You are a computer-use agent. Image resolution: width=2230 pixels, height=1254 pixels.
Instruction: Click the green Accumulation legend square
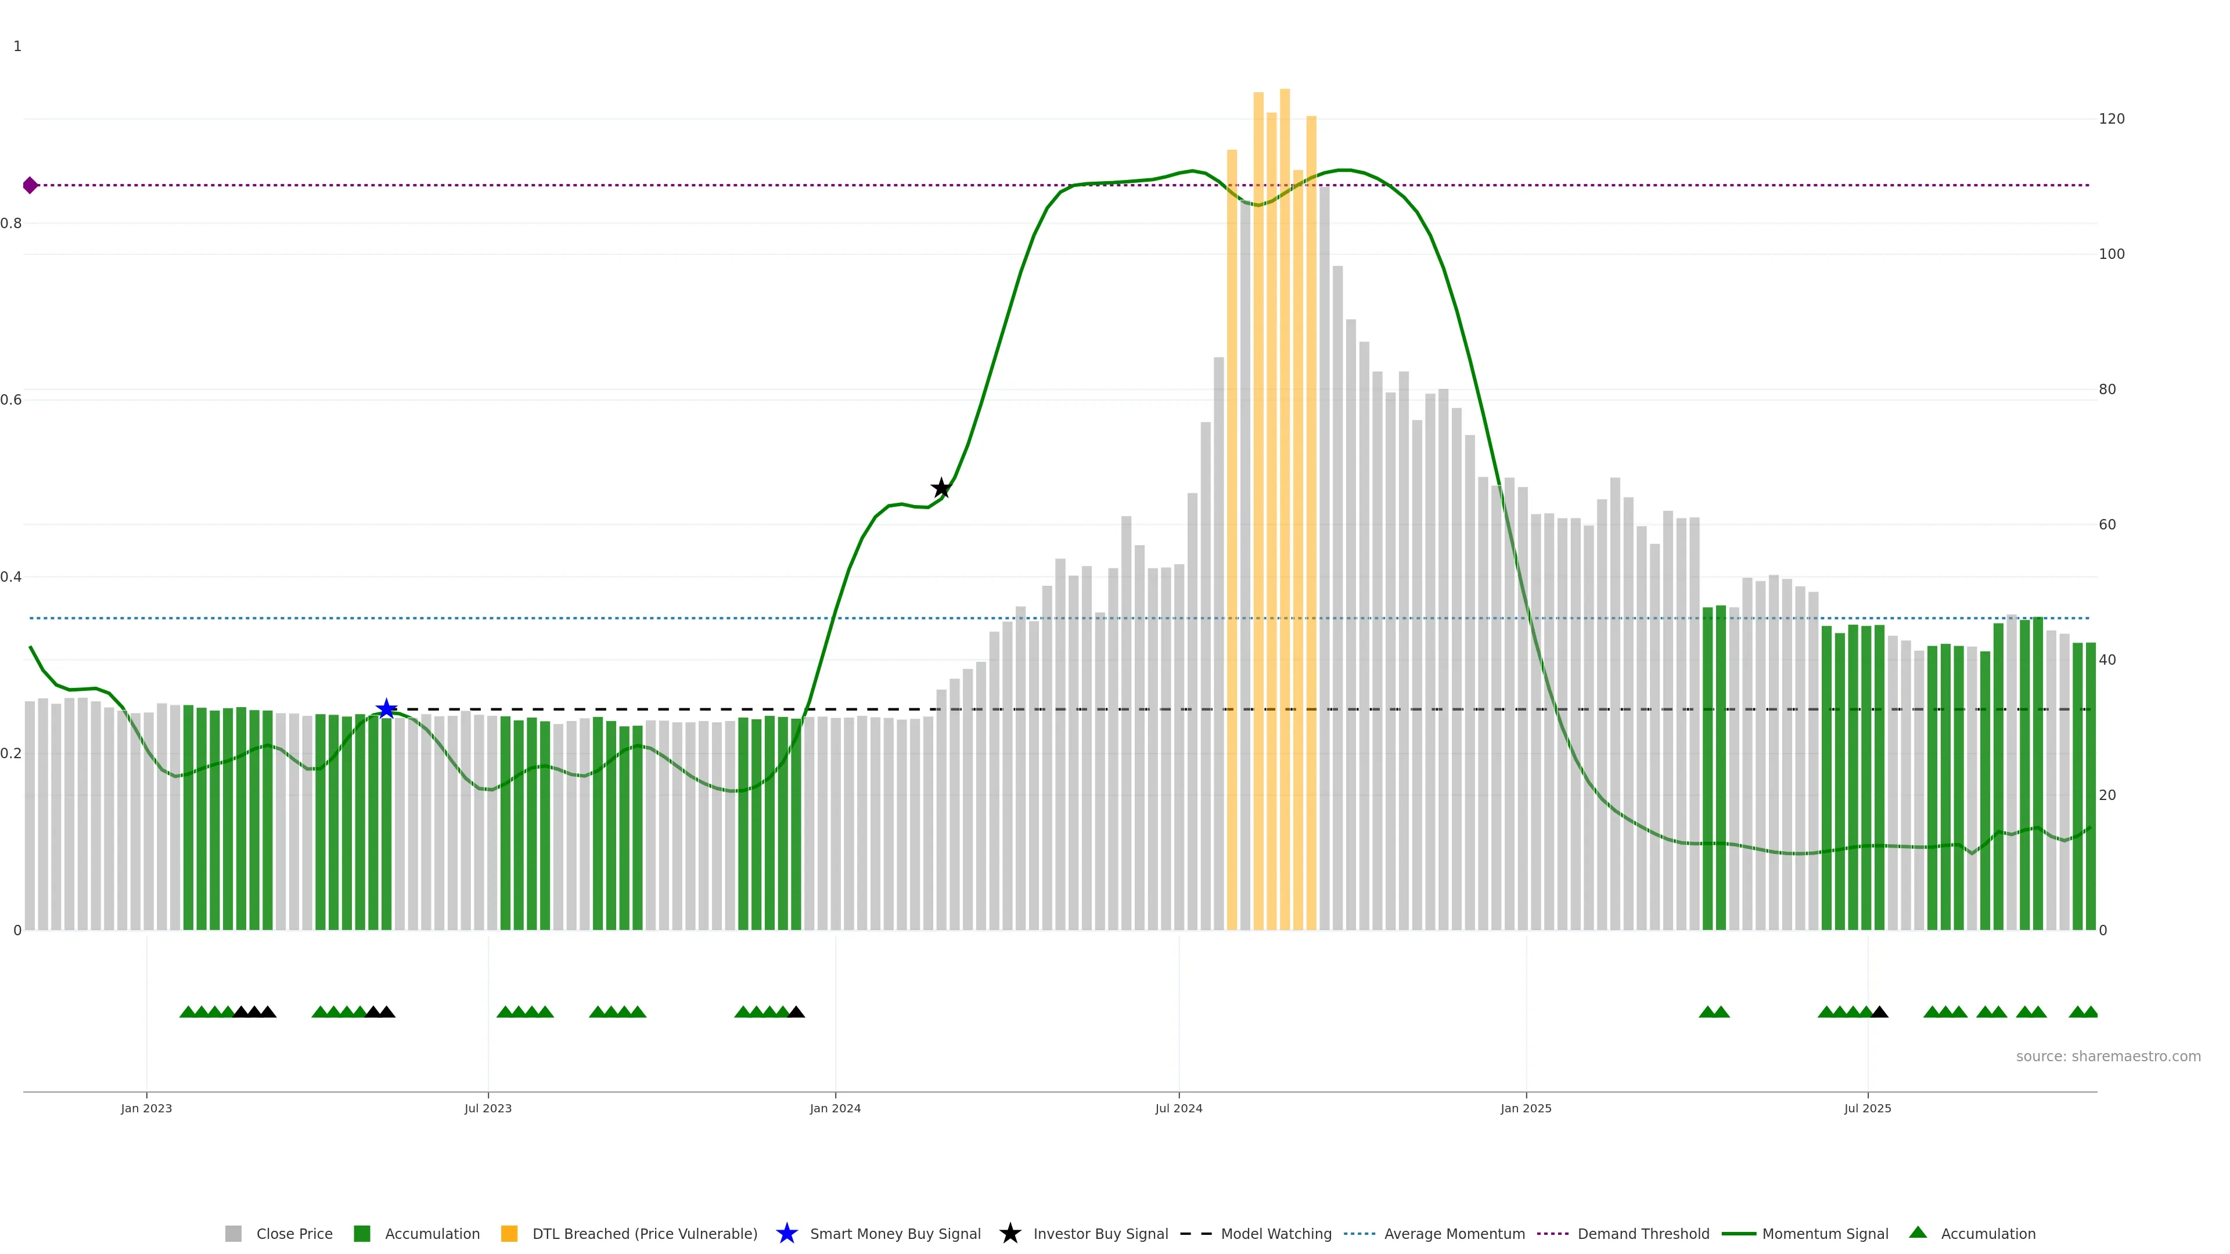click(x=362, y=1233)
